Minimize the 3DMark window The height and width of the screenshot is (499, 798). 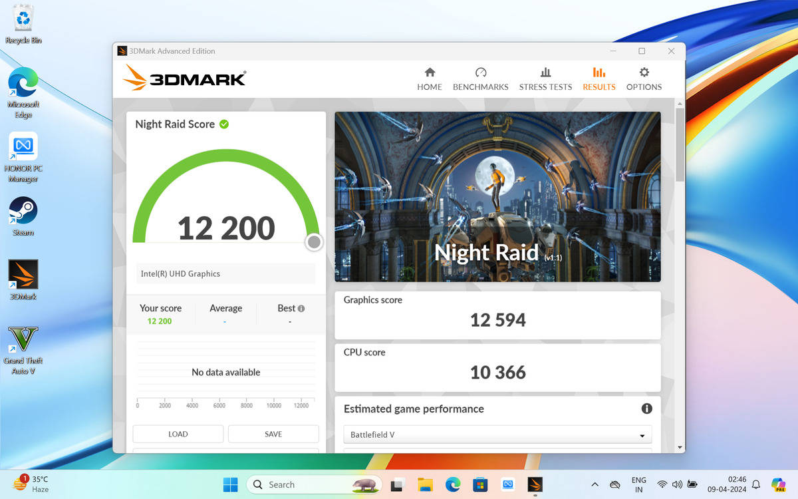(x=612, y=51)
